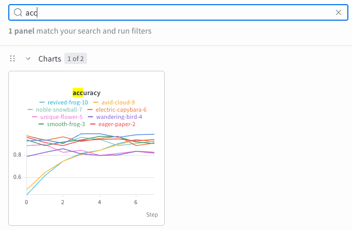352x230 pixels.
Task: Click the purple wandering-bird-4 color dash
Action: click(x=91, y=117)
